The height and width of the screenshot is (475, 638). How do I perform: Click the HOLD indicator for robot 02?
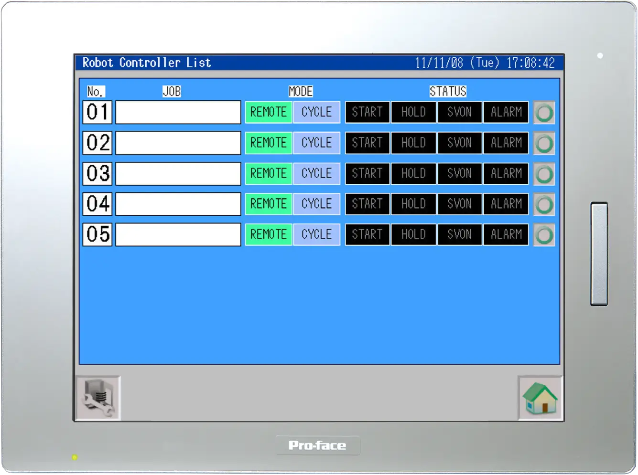(413, 143)
